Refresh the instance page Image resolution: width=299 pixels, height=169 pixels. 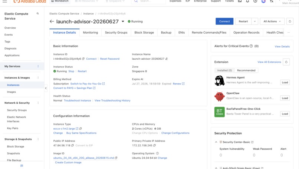(290, 21)
